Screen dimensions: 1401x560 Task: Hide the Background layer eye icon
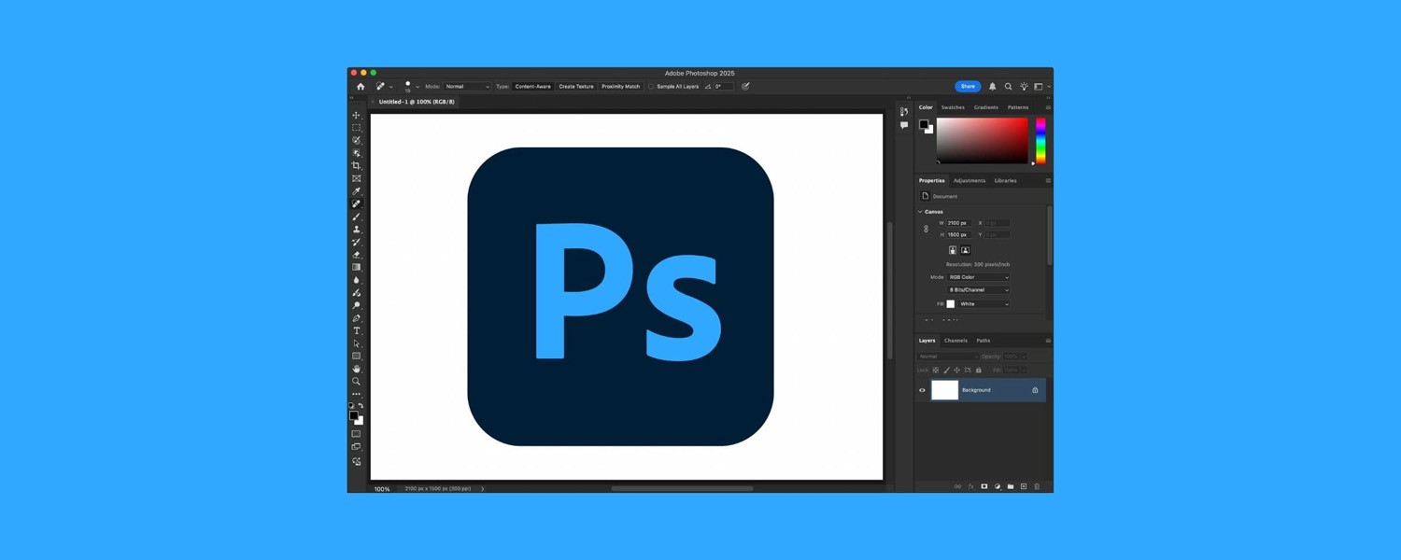(922, 390)
